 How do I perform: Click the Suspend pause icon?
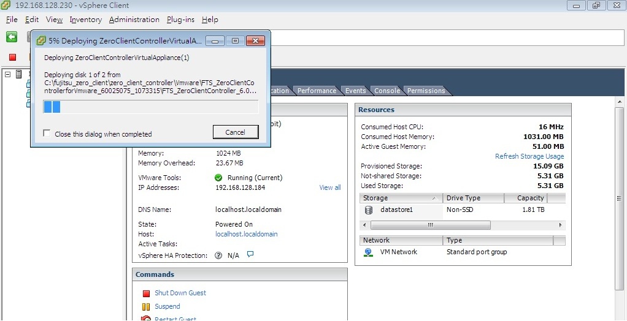[x=146, y=307]
